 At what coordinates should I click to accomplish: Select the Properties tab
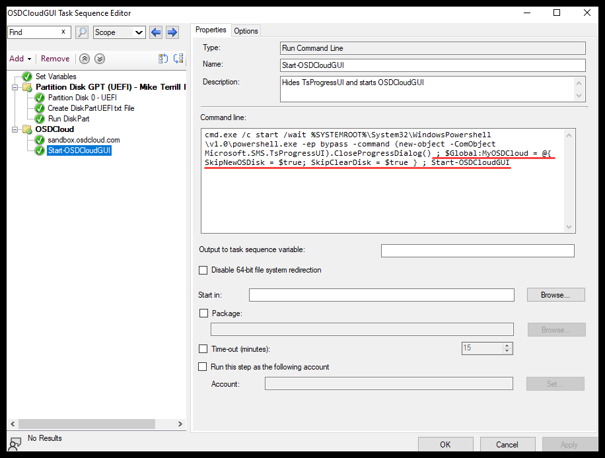[211, 30]
